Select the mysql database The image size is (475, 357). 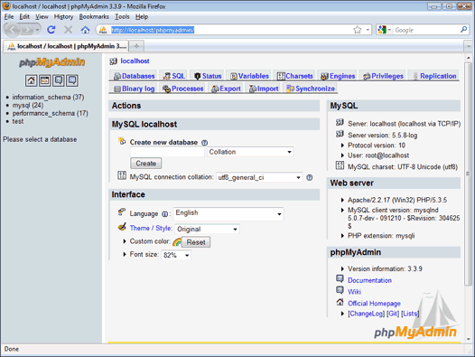coord(28,105)
